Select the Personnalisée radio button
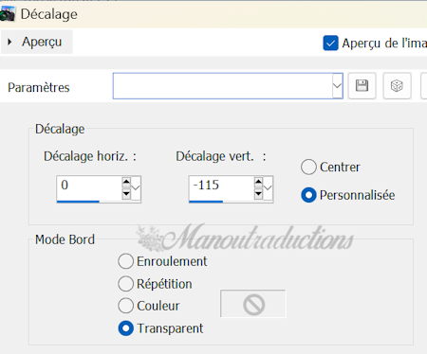427x354 pixels. pyautogui.click(x=308, y=195)
